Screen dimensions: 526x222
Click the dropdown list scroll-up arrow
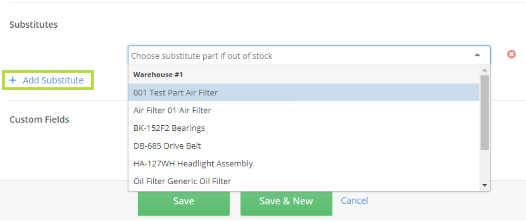tap(484, 70)
